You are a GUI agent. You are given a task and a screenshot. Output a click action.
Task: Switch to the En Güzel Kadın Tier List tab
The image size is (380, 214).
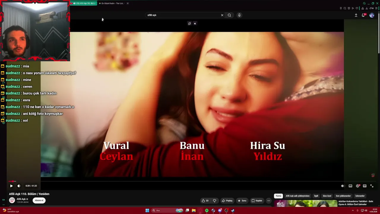click(x=111, y=3)
